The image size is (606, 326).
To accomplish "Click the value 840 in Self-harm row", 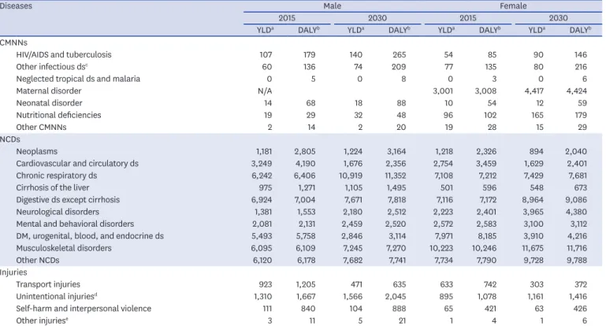I will tap(309, 309).
